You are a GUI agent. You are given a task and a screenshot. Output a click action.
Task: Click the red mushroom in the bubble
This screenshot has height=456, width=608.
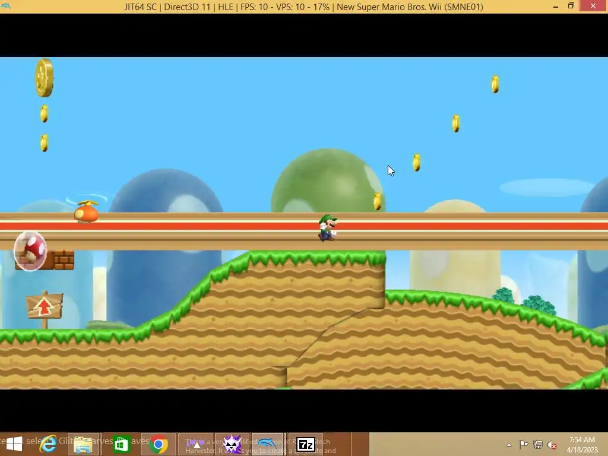coord(30,251)
